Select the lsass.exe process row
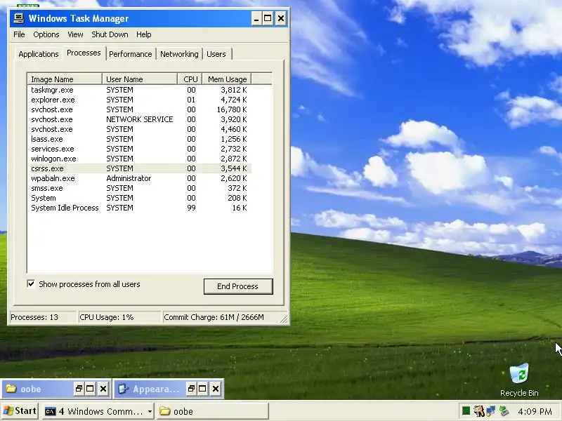The width and height of the screenshot is (562, 421). [139, 139]
